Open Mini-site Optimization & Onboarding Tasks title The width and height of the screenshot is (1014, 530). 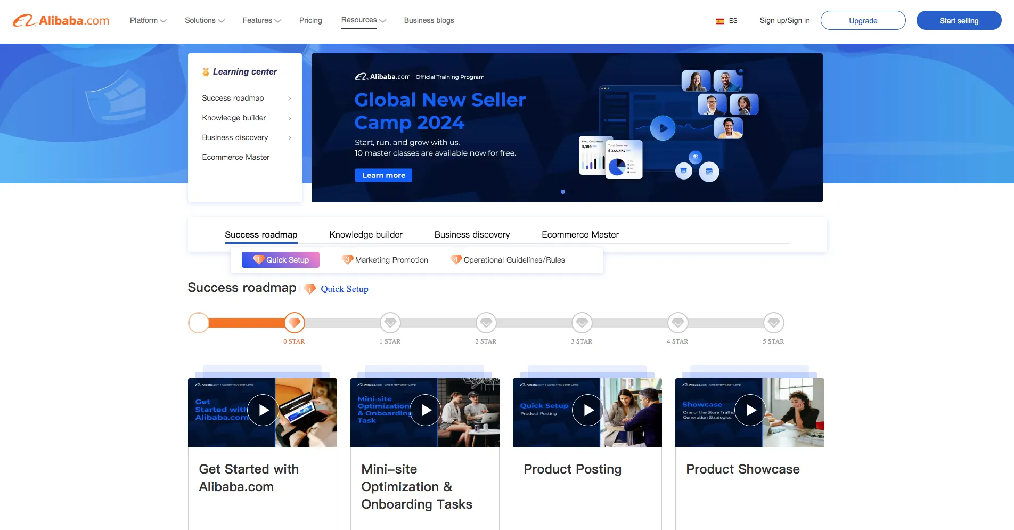416,487
